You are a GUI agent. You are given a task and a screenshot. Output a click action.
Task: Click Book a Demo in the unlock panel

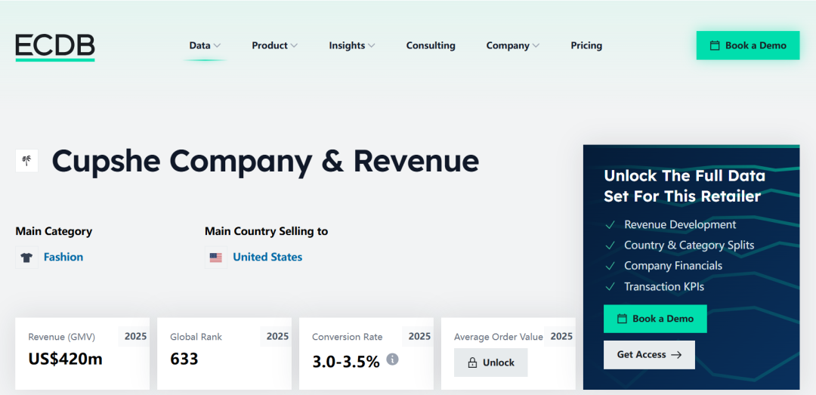(x=655, y=319)
